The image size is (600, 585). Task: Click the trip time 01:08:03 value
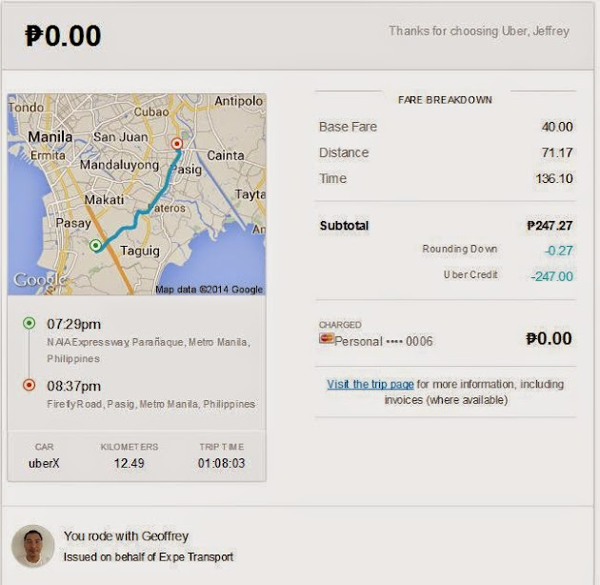click(220, 463)
